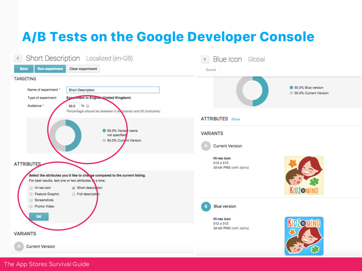Enable the Promo Video checkbox
The height and width of the screenshot is (271, 362).
pyautogui.click(x=31, y=206)
